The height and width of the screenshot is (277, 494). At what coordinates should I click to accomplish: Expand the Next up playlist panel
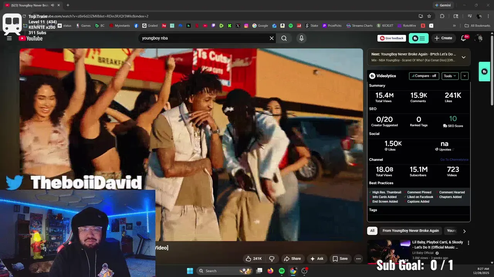click(464, 57)
